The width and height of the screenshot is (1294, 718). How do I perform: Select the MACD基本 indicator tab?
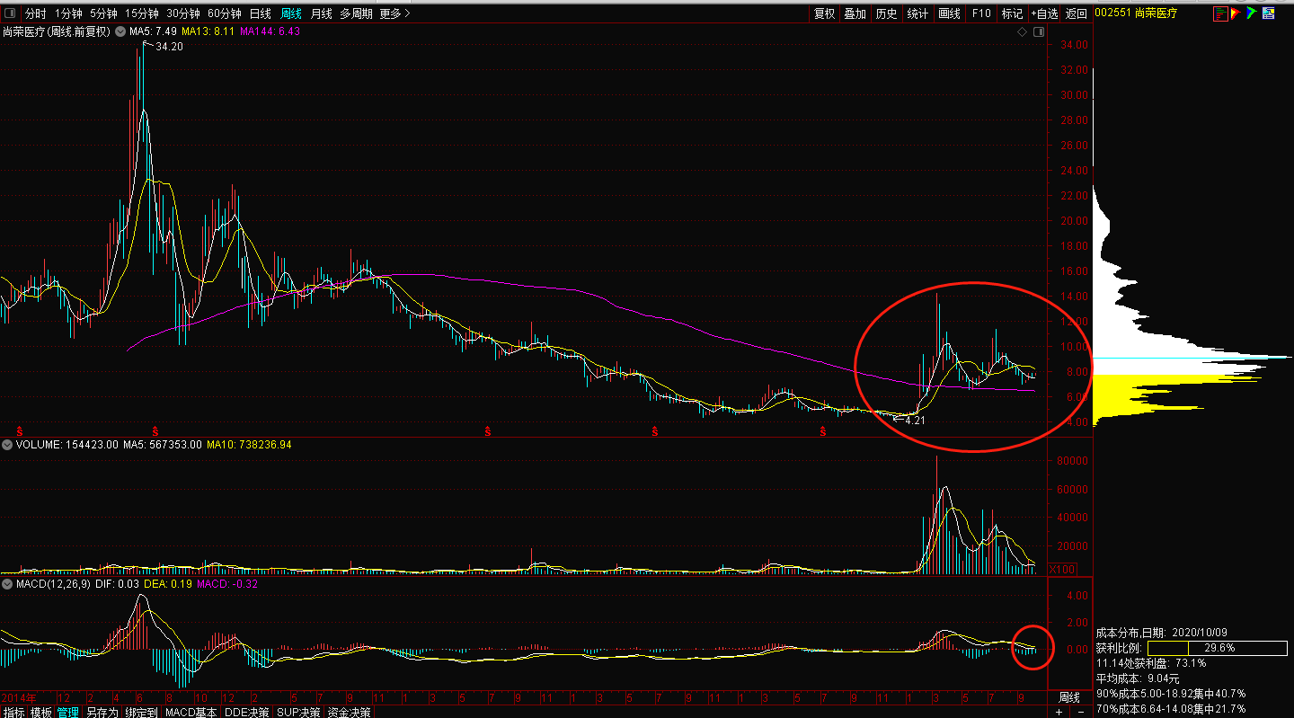(x=191, y=712)
